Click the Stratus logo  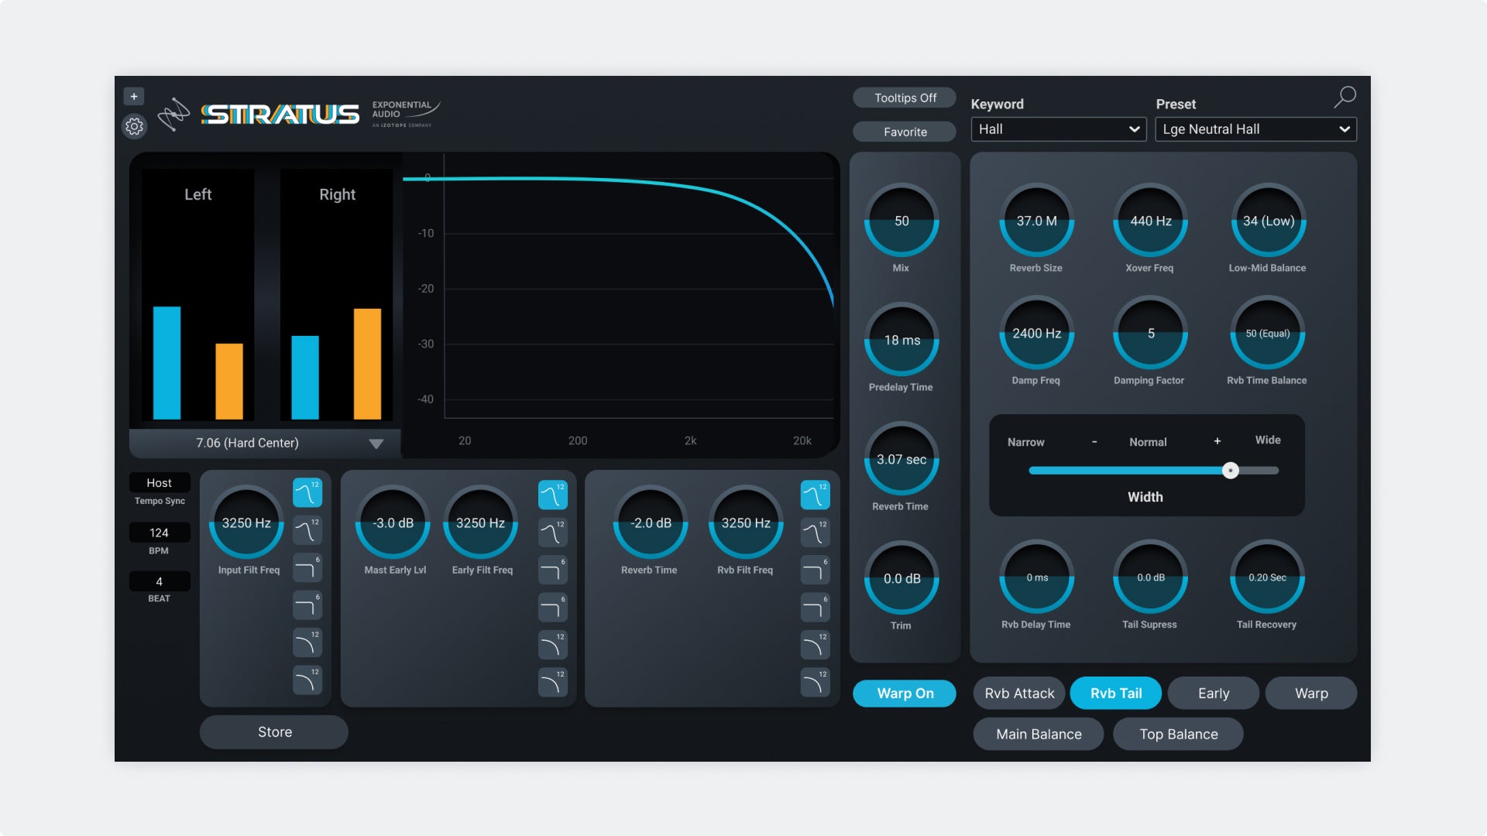point(279,113)
